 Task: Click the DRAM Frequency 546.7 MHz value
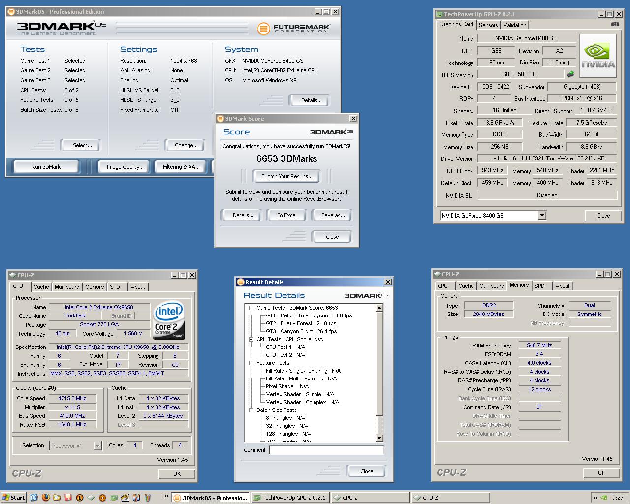pos(539,345)
